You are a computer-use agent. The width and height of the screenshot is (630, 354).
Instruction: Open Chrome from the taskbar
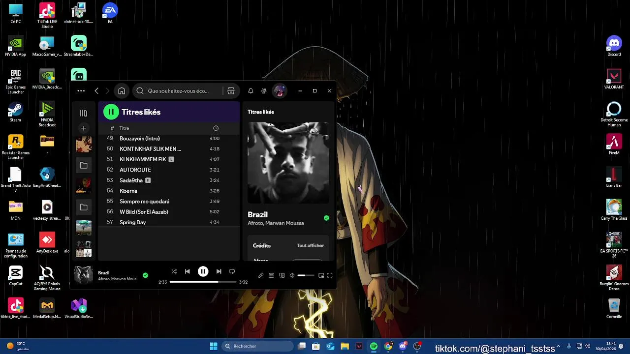pos(388,347)
